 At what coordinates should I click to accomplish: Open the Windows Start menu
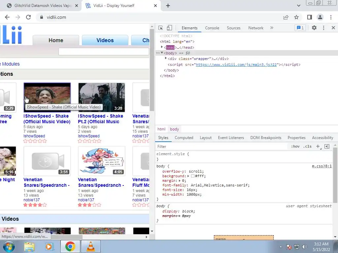(9, 246)
